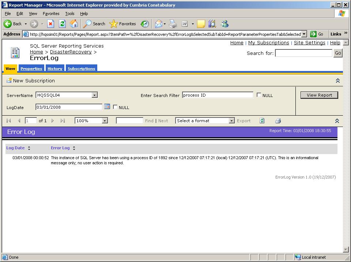
Task: Switch to the History tab
Action: click(55, 68)
